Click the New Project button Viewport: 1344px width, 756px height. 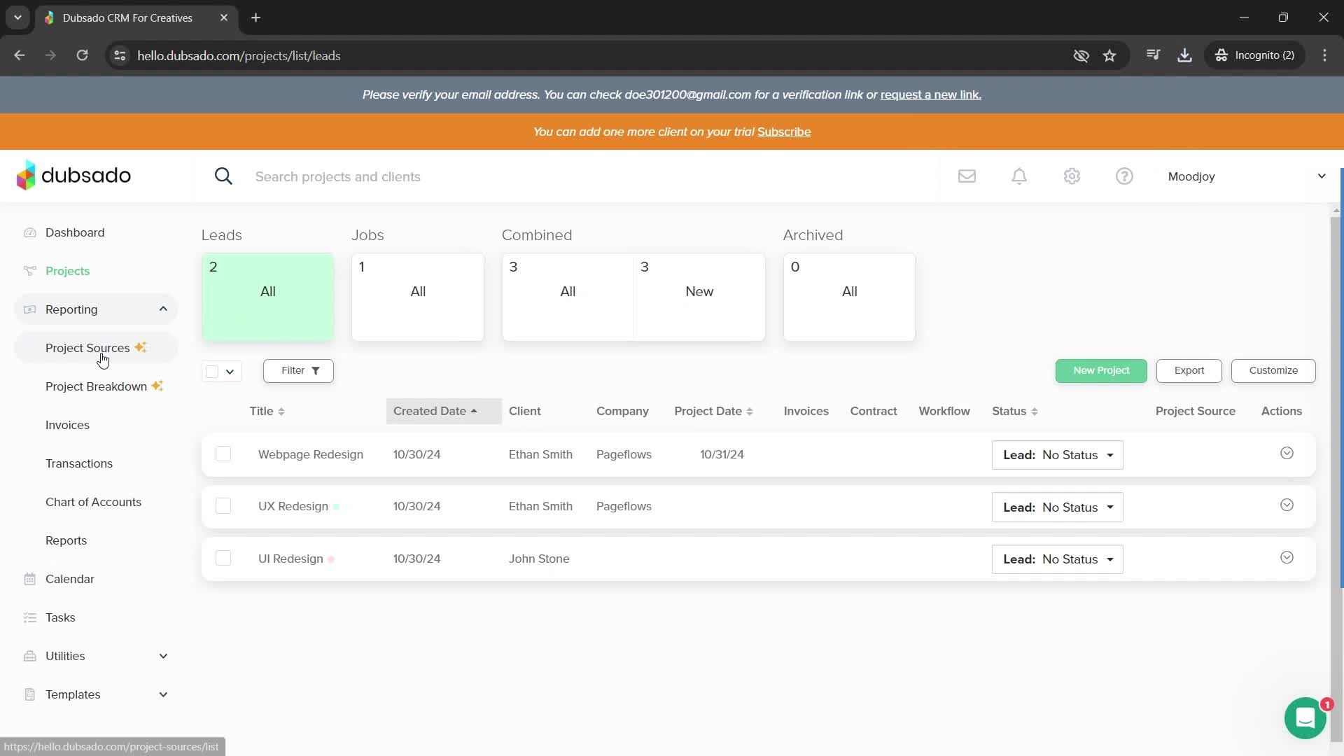click(1101, 370)
